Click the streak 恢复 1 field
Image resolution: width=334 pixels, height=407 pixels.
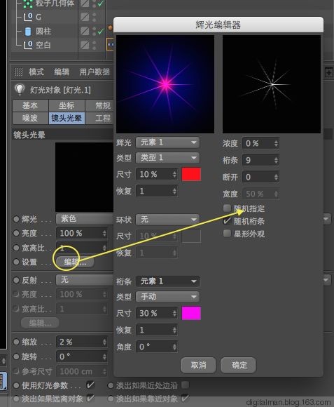(157, 331)
